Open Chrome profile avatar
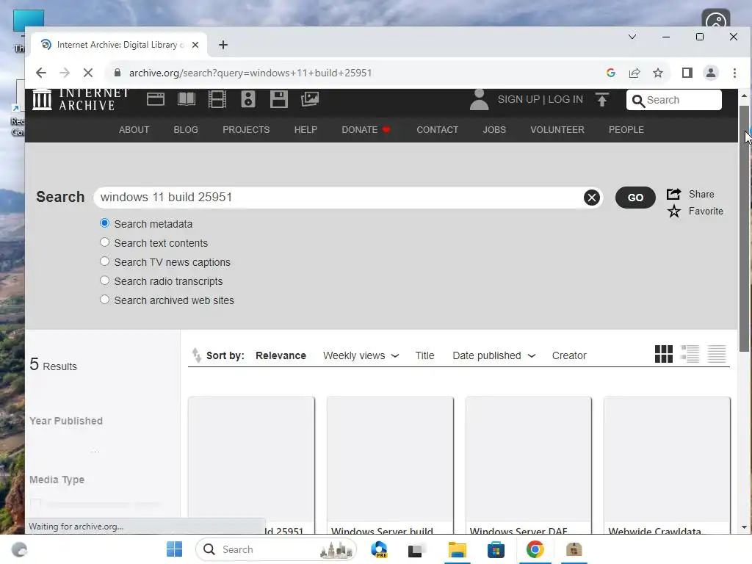The width and height of the screenshot is (752, 564). click(x=710, y=73)
